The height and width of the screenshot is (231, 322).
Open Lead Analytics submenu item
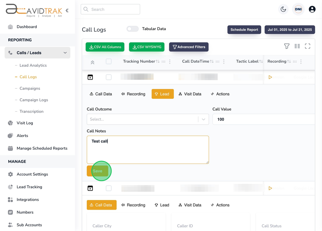click(33, 65)
